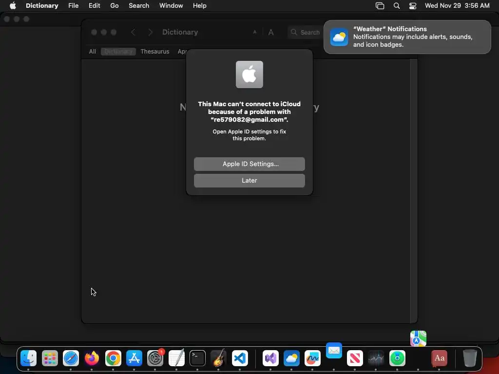Viewport: 499px width, 374px height.
Task: Open News app in the dock
Action: [x=355, y=358]
